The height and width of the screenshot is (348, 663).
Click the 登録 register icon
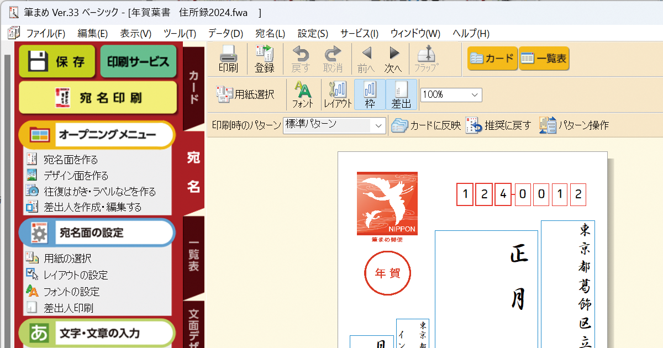click(265, 59)
